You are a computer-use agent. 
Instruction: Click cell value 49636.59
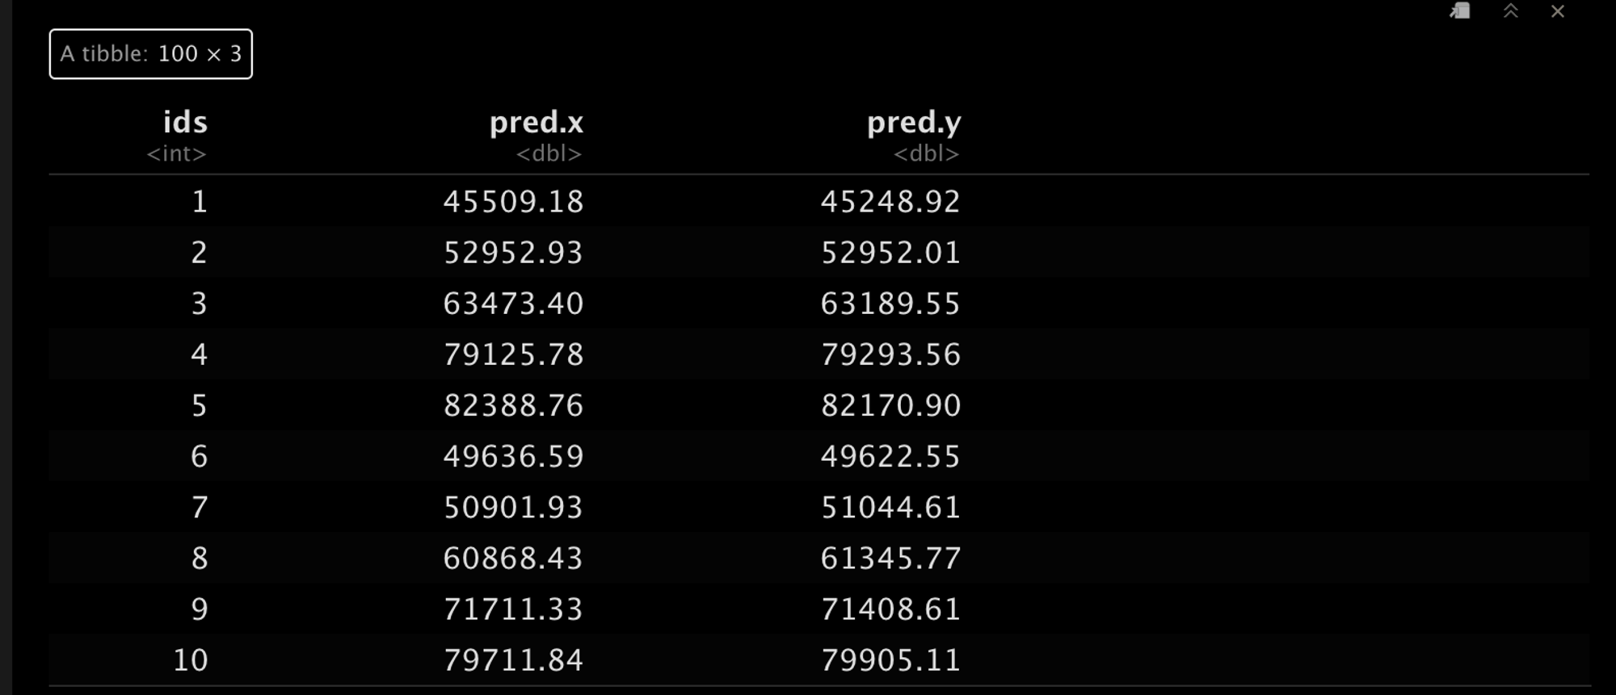[x=513, y=456]
